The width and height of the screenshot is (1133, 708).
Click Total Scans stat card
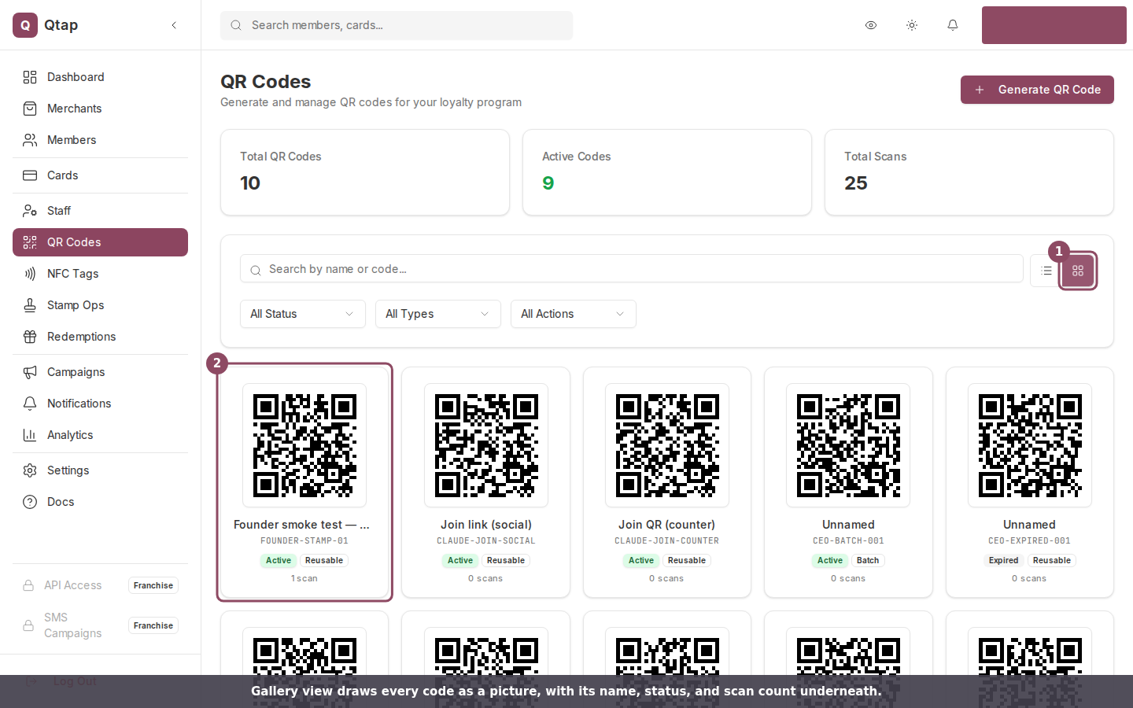click(969, 172)
